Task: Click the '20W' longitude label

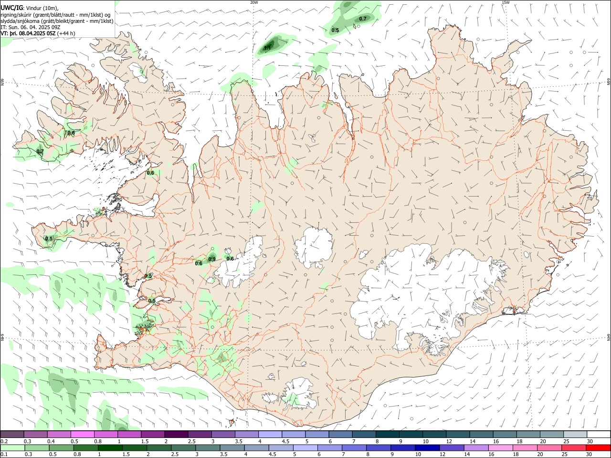Action: click(254, 2)
